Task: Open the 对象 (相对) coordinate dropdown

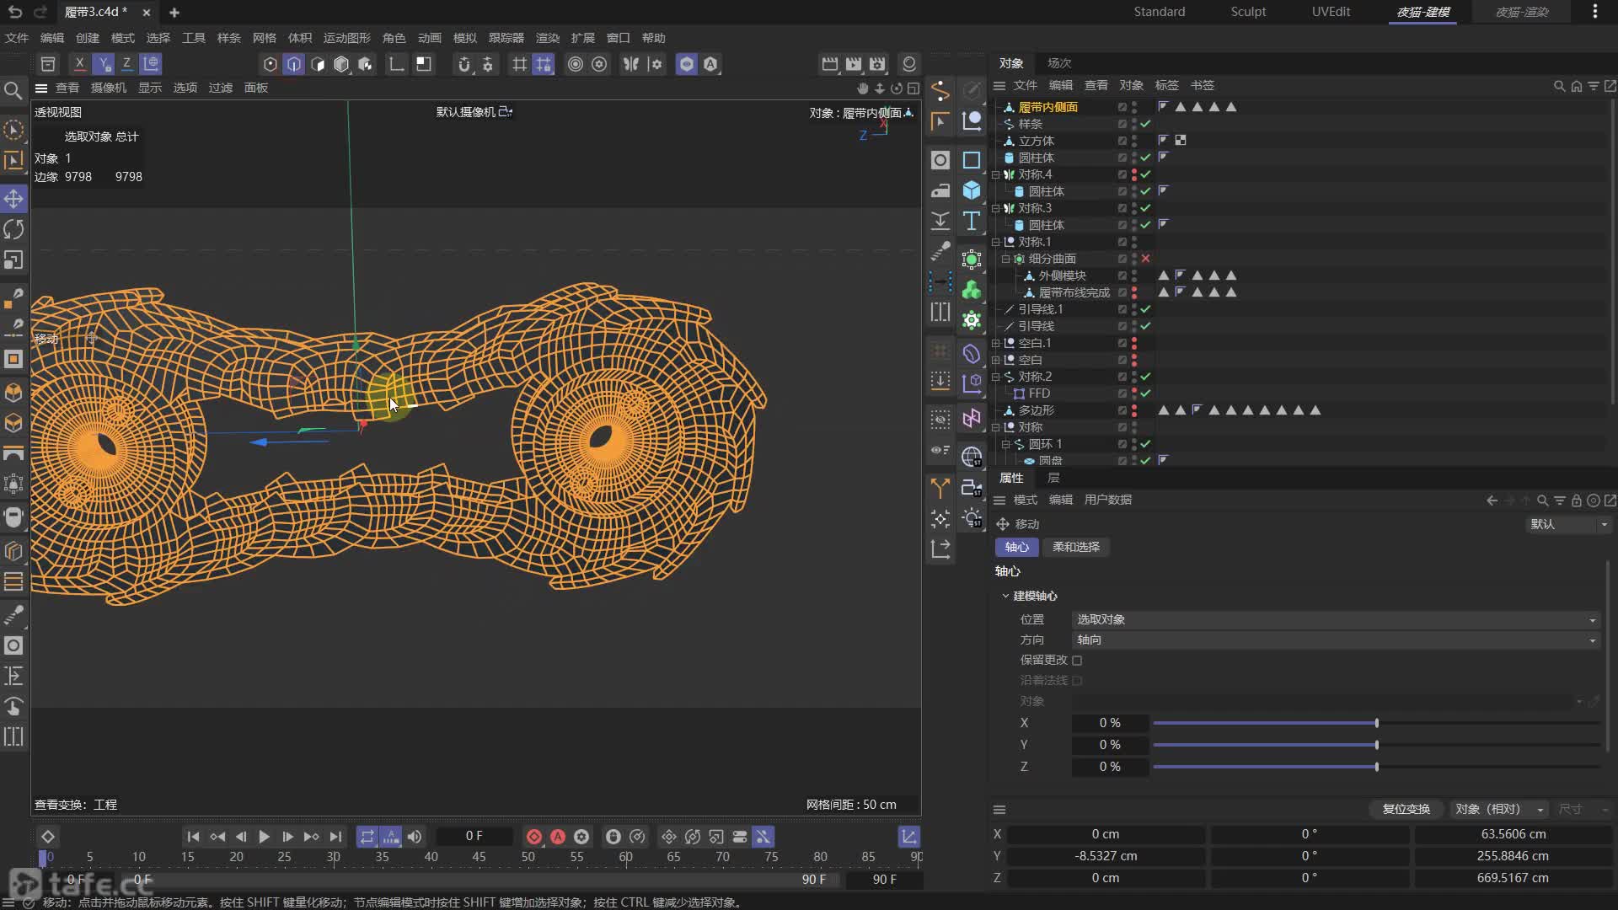Action: point(1499,809)
